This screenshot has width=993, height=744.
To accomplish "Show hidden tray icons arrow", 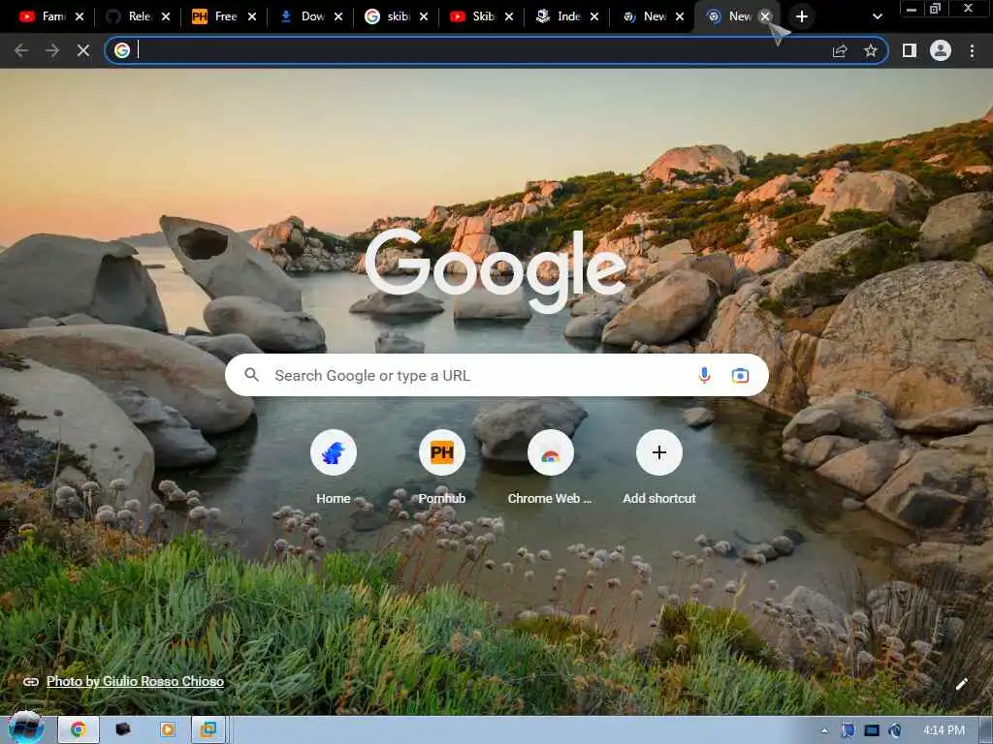I will pyautogui.click(x=824, y=730).
